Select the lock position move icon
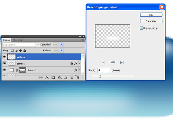The image size is (173, 126). coord(20,51)
